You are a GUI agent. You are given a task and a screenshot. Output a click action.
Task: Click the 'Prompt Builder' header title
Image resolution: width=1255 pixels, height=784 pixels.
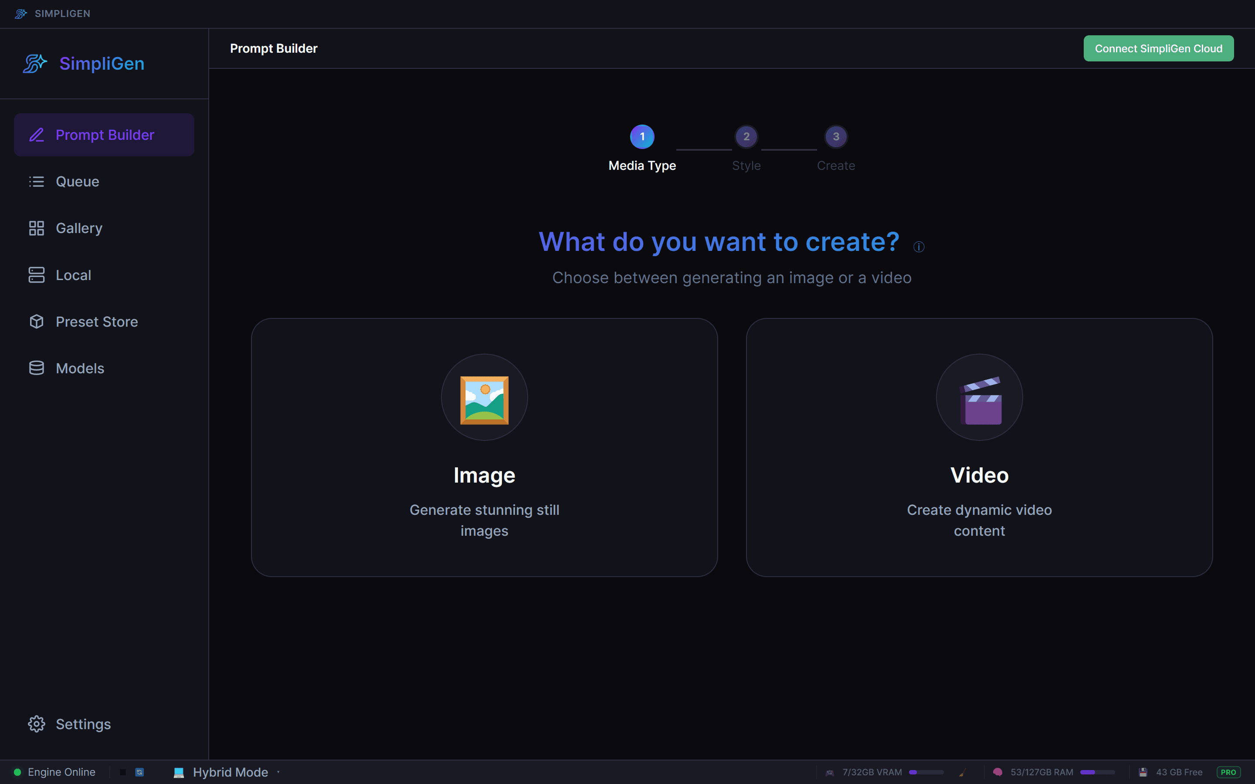click(274, 48)
